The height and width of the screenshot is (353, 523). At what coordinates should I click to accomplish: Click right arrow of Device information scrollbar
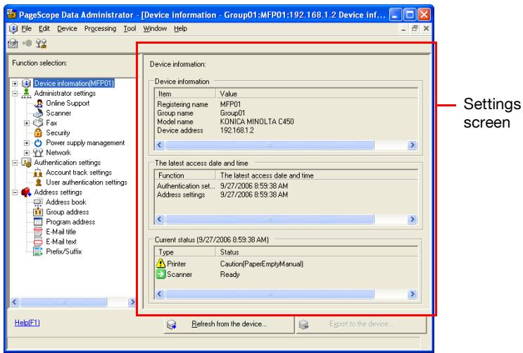click(x=412, y=145)
